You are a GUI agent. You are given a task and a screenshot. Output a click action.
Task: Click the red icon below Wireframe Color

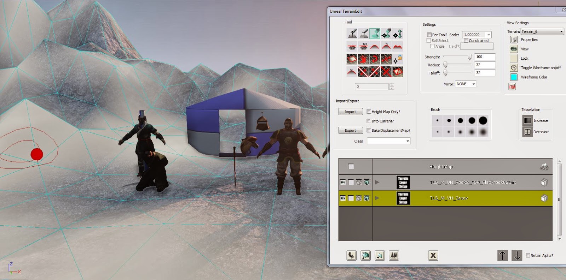pos(512,87)
